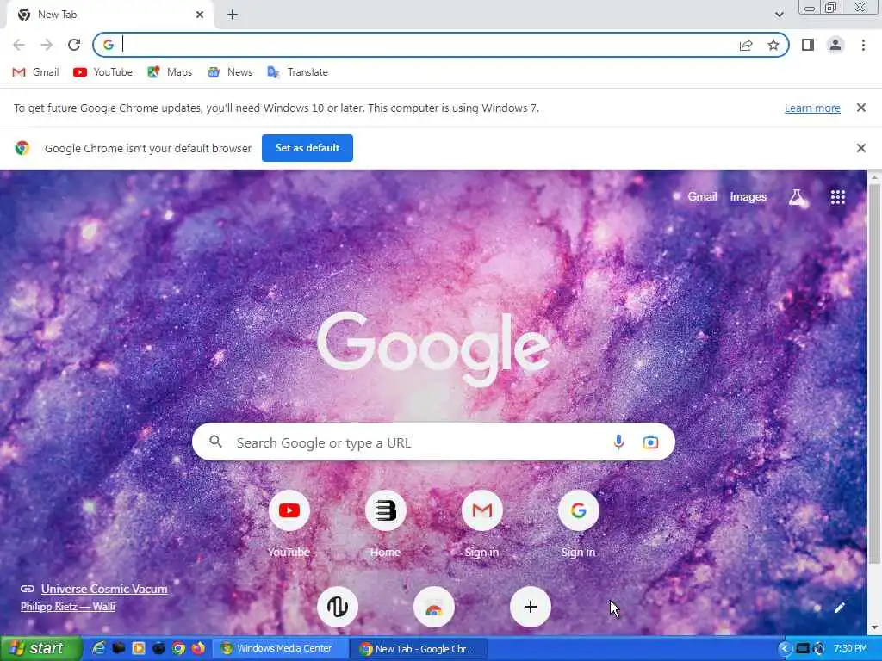
Task: Go back using the back arrow
Action: 19,45
